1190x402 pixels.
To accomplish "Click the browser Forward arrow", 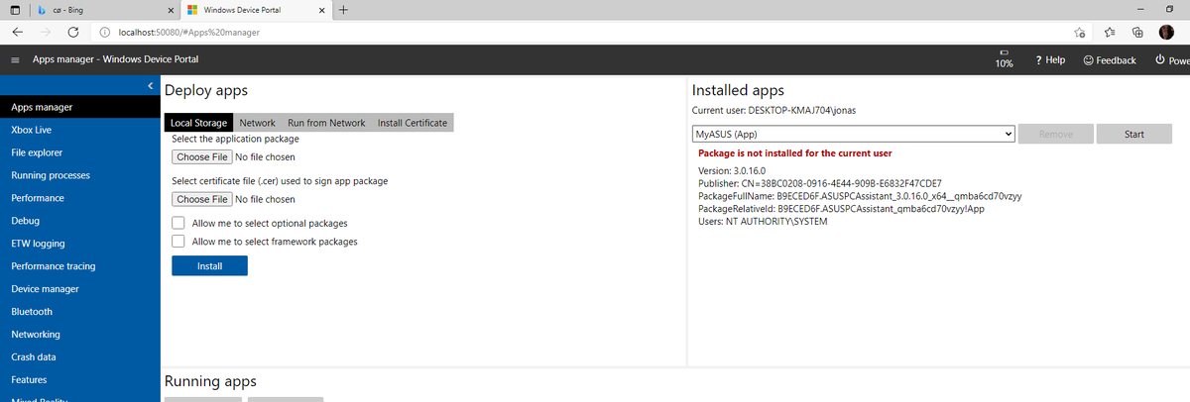I will (x=46, y=33).
